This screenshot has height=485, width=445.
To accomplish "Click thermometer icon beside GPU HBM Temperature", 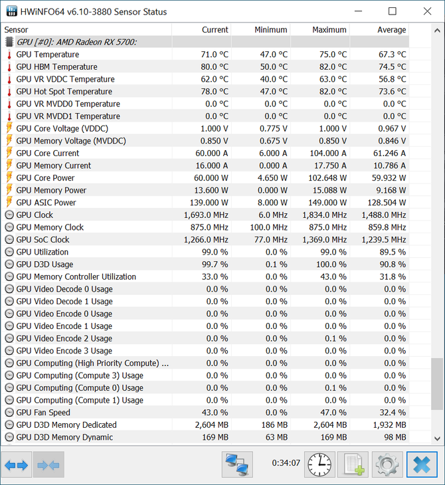I will tap(9, 67).
